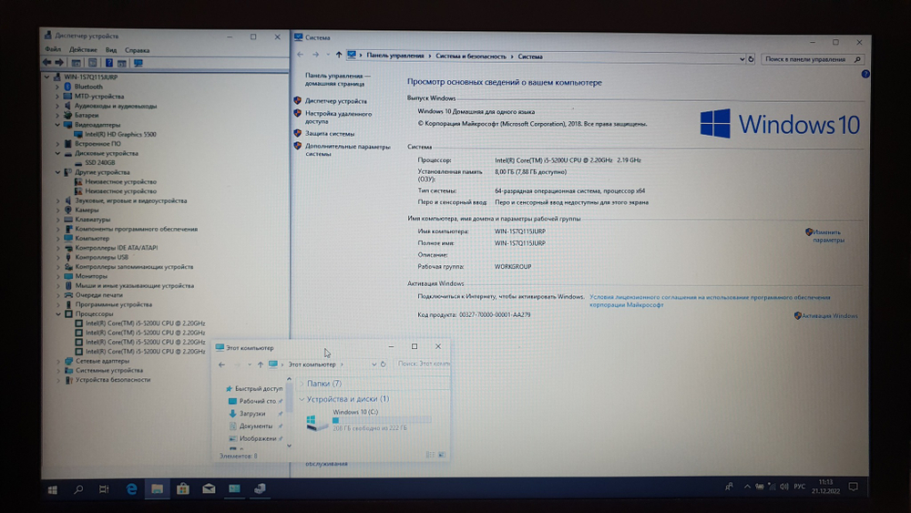Click Диспетчер устройств link in System window
The image size is (911, 513).
click(336, 101)
